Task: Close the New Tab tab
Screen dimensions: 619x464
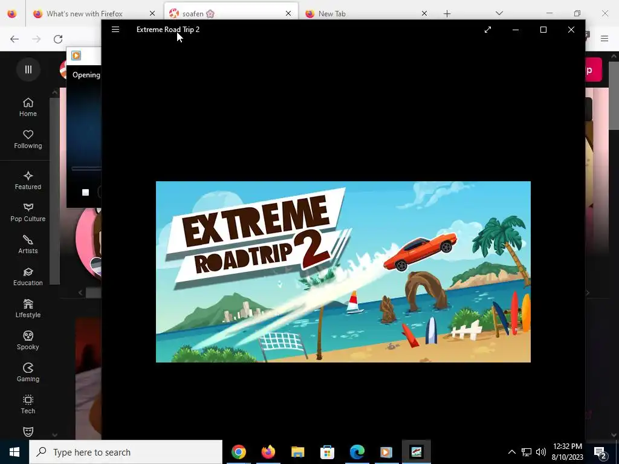Action: coord(424,14)
